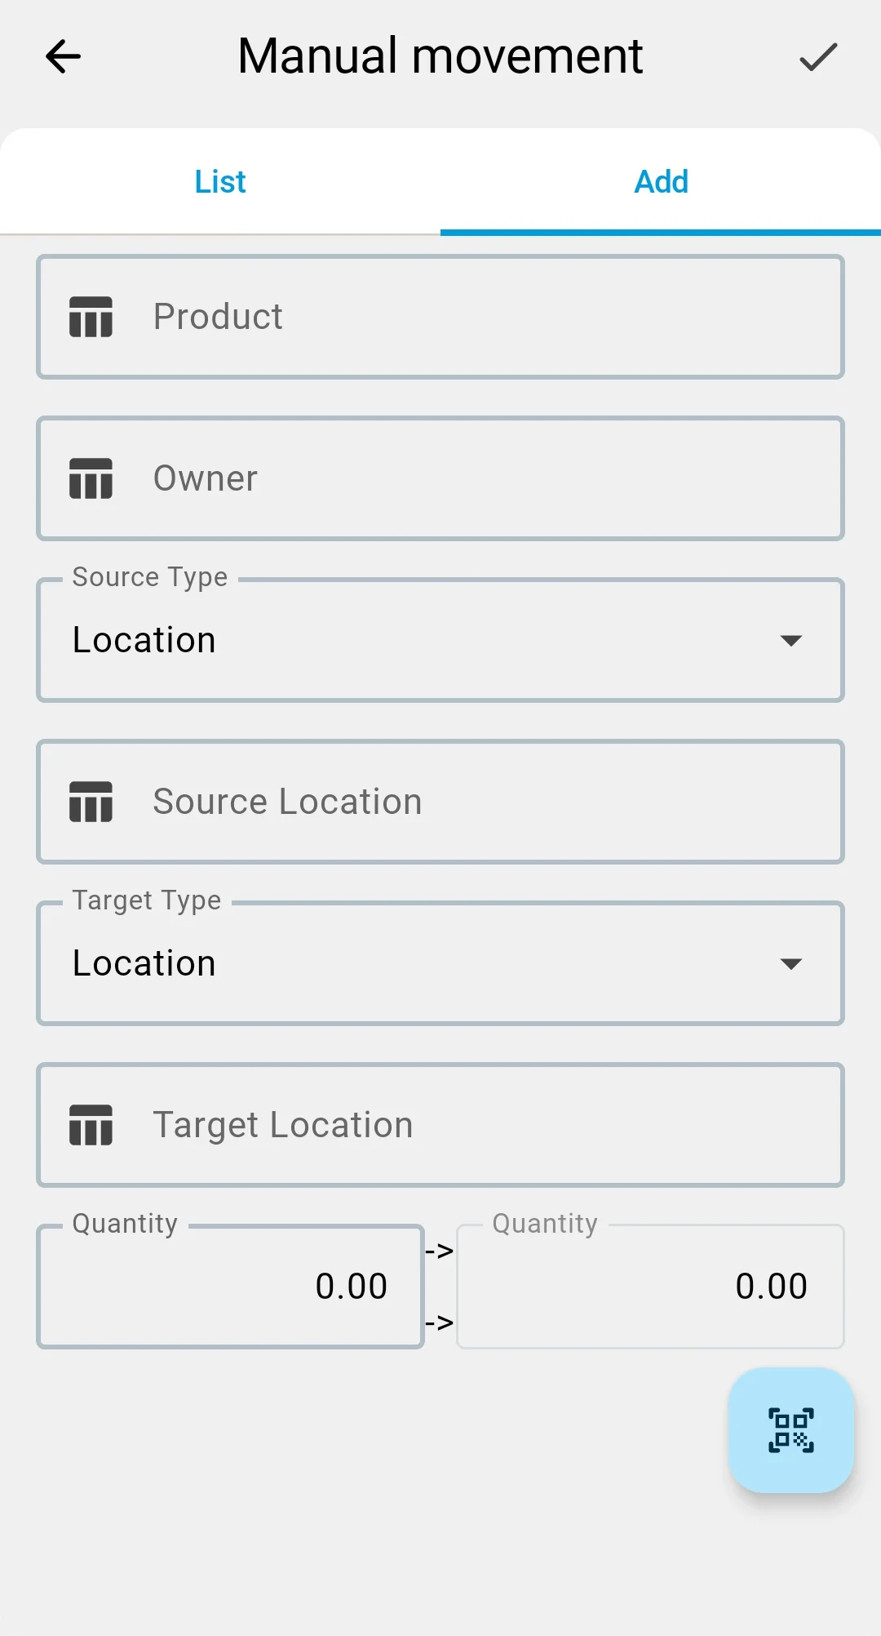Click the 'Manual movement' title text
881x1636 pixels.
pos(440,56)
